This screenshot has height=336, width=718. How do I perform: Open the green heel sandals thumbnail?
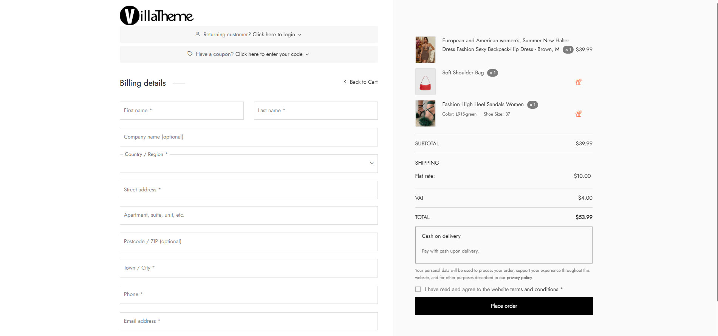[x=425, y=113]
